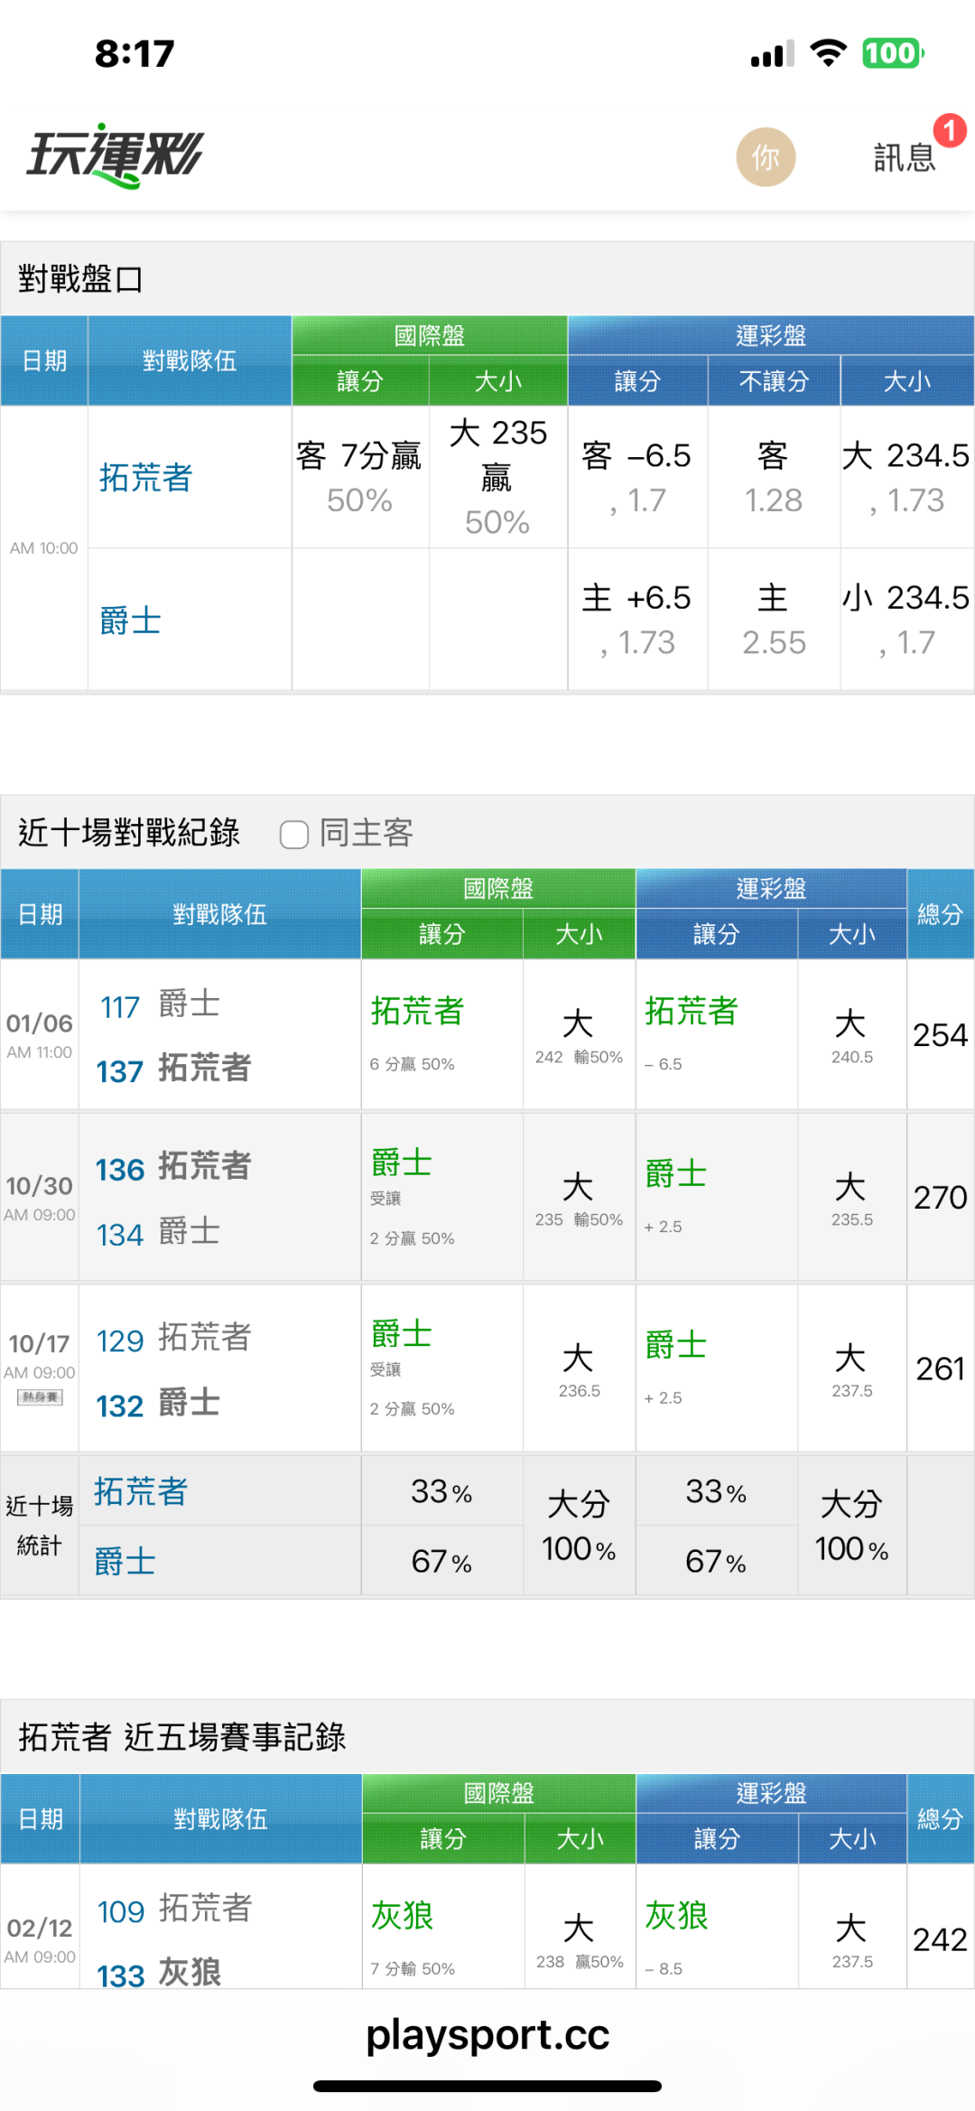Screen dimensions: 975x2111
Task: Open 拓荒者 team link in 對戰盤口
Action: pyautogui.click(x=146, y=478)
